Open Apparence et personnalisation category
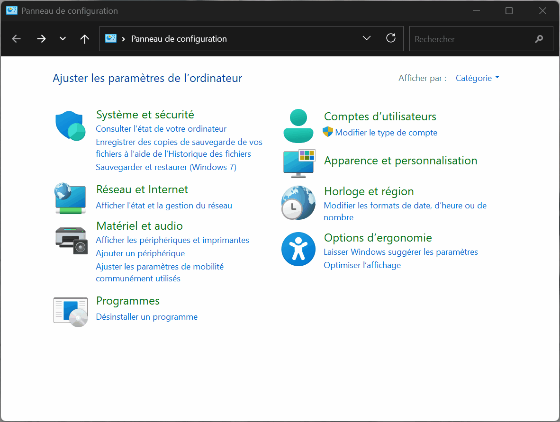 pos(400,161)
